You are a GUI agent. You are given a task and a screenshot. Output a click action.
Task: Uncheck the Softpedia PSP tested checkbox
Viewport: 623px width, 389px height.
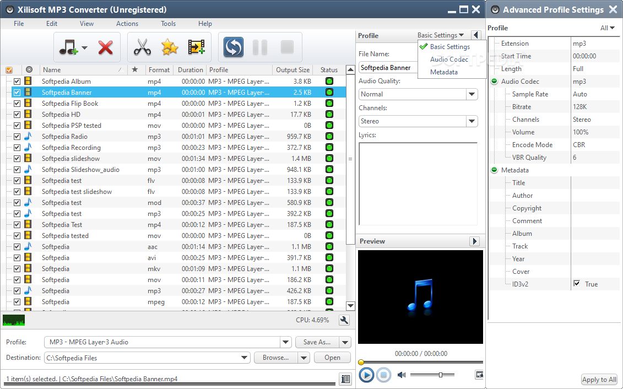click(x=17, y=126)
